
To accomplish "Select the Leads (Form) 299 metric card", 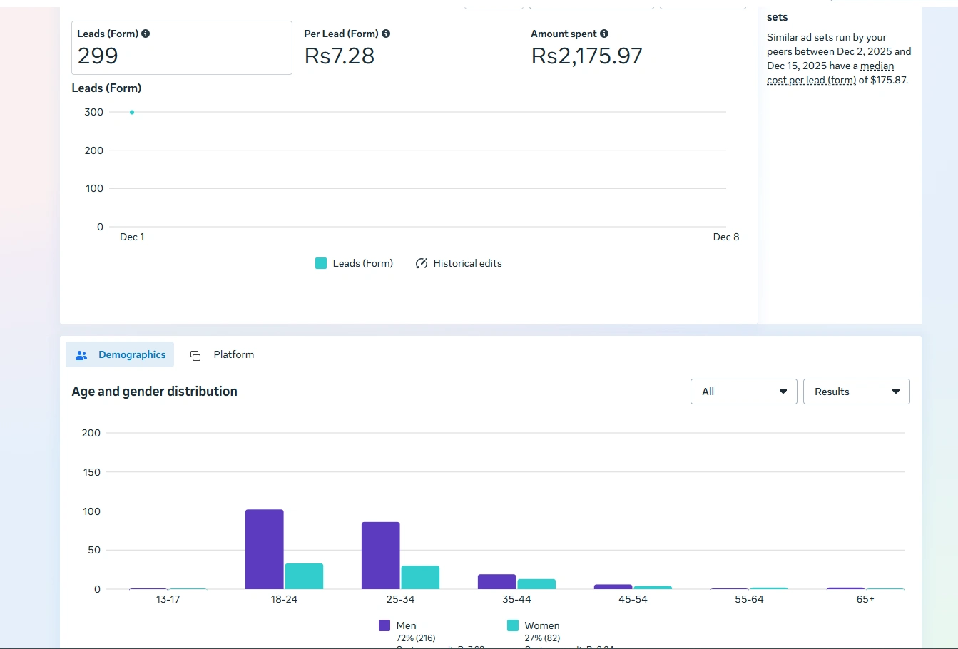I will 181,48.
